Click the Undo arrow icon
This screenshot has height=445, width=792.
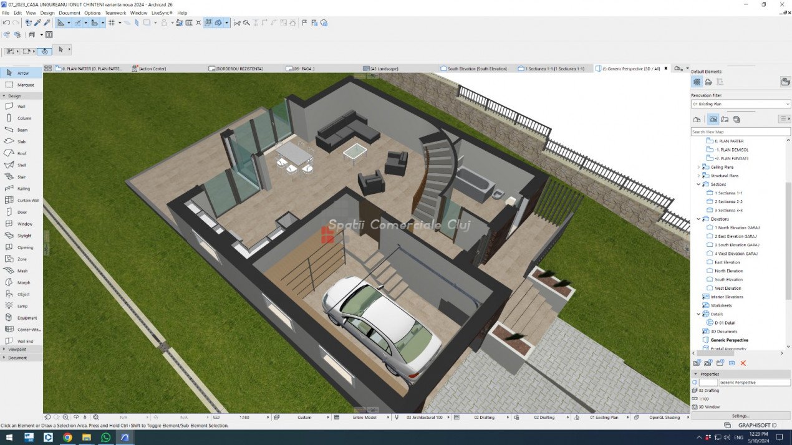coord(6,23)
